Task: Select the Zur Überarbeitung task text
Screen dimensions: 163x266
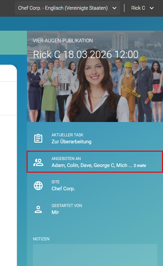Action: point(72,142)
